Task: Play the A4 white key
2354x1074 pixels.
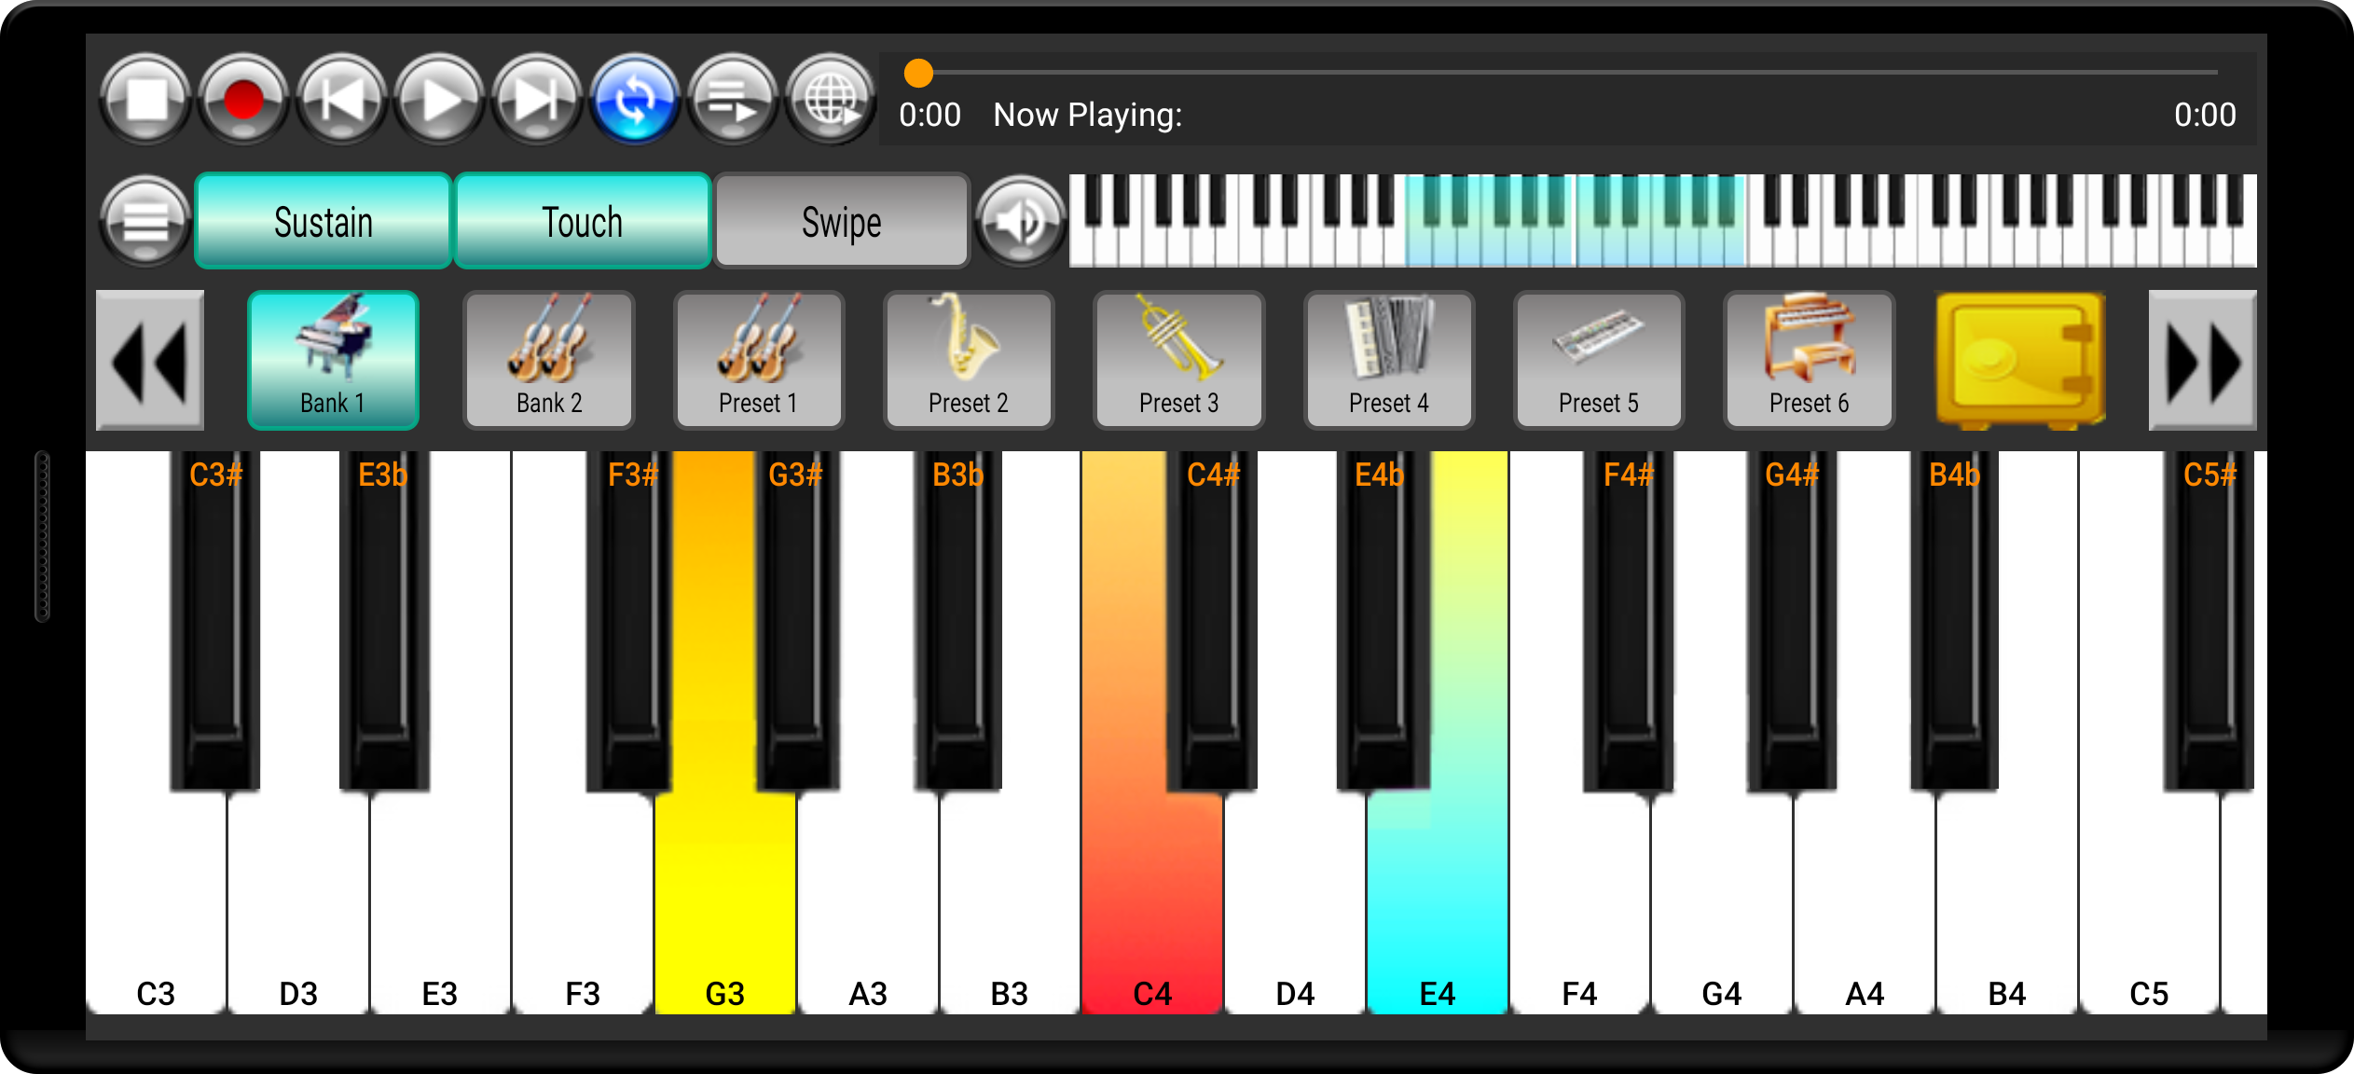Action: (1865, 904)
